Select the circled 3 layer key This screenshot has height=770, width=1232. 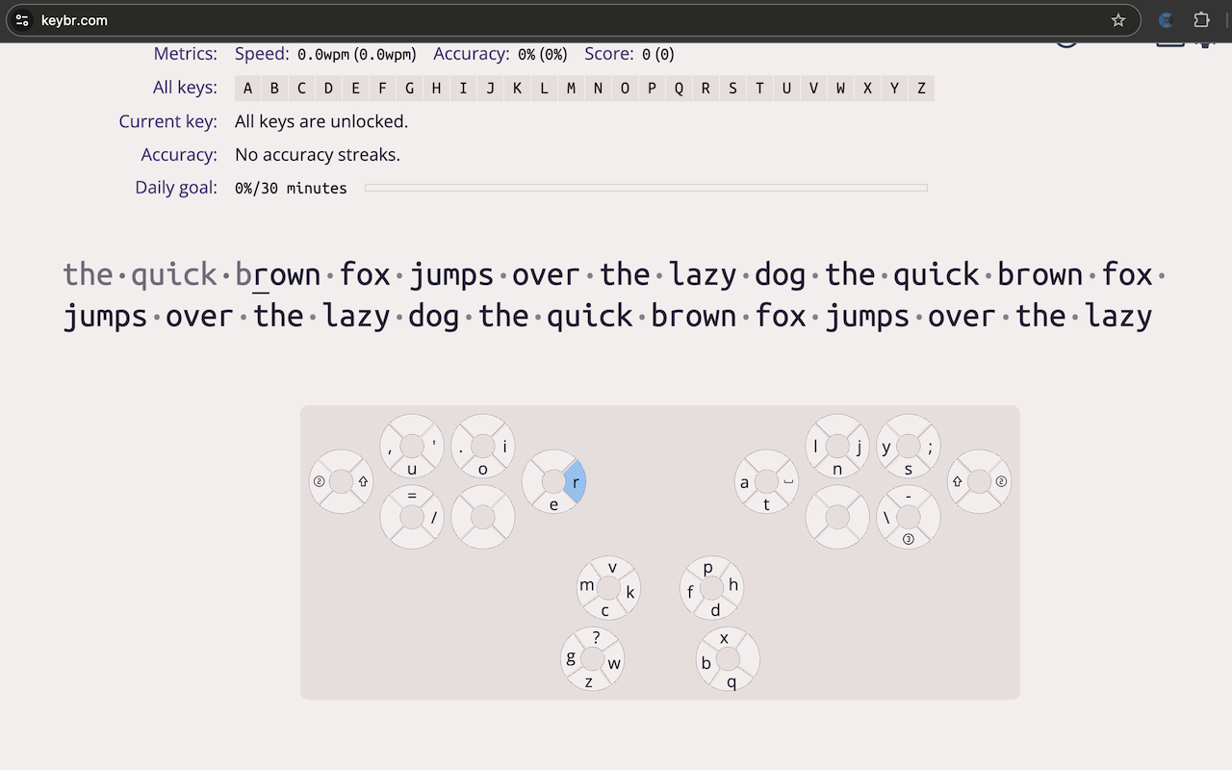908,539
